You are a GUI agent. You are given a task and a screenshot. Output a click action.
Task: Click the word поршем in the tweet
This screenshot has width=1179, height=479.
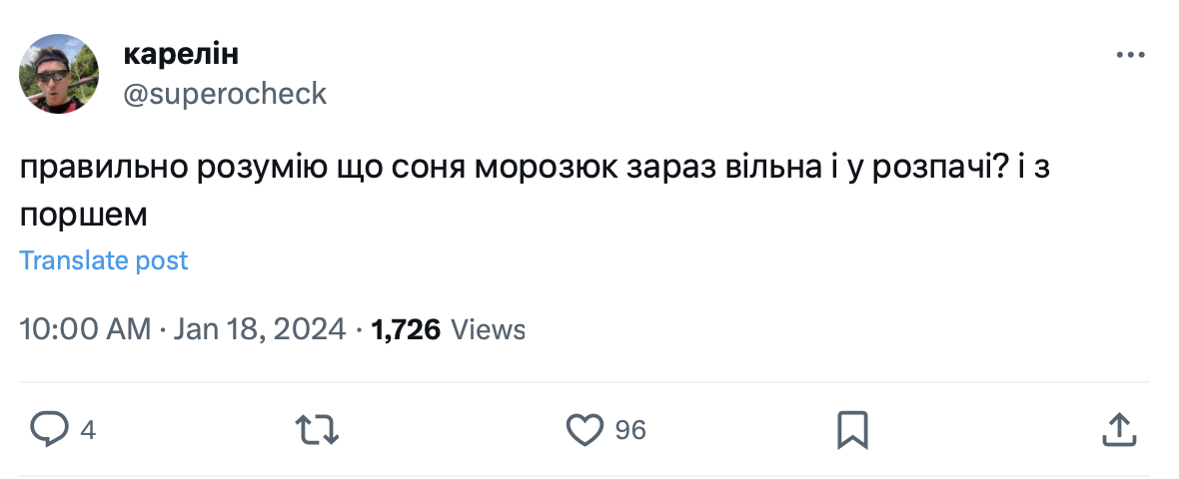coord(84,214)
